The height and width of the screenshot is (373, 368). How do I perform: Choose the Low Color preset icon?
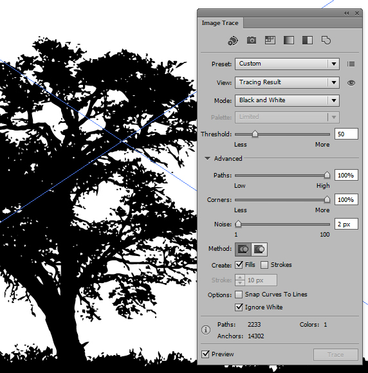[x=270, y=41]
